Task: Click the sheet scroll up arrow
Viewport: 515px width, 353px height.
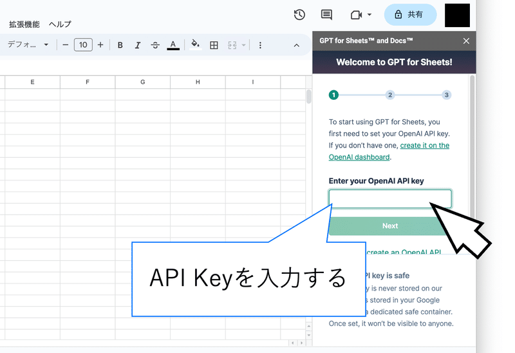Action: click(309, 326)
